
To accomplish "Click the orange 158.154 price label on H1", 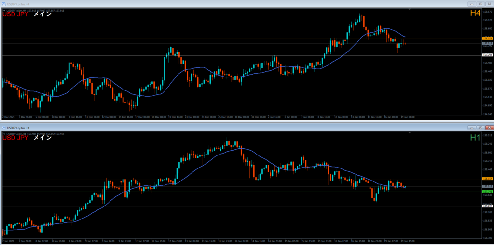I will click(x=487, y=179).
